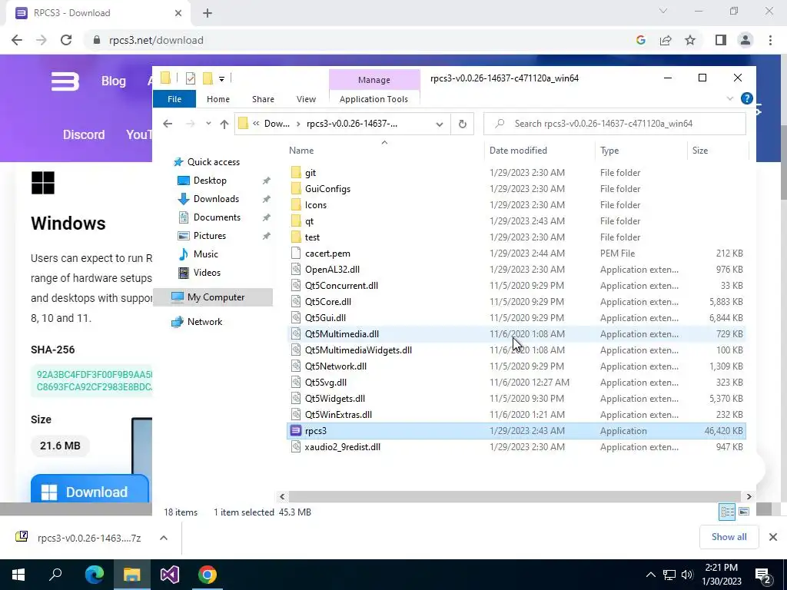The width and height of the screenshot is (787, 590).
Task: Share this page from Chrome toolbar
Action: click(666, 40)
